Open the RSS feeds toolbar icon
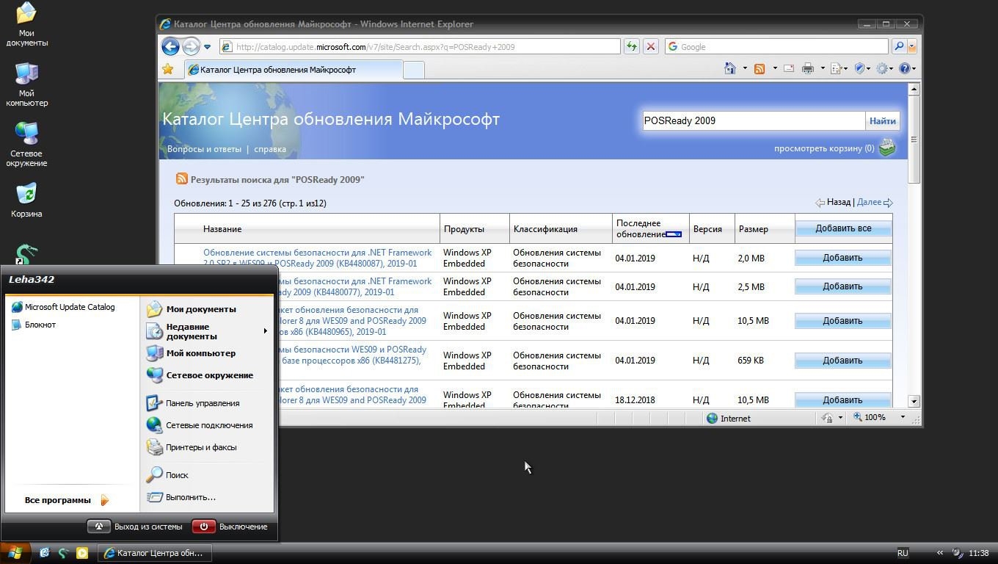 [760, 68]
